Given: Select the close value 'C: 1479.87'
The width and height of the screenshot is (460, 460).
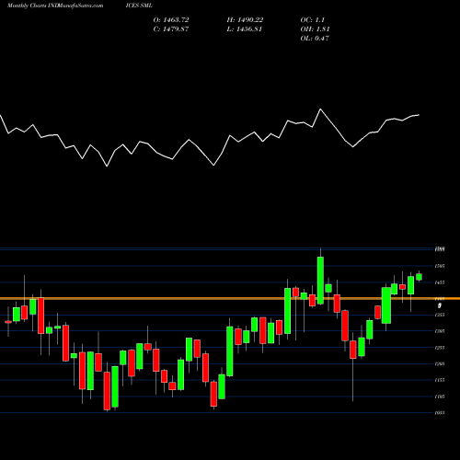Looking at the screenshot, I should 171,29.
